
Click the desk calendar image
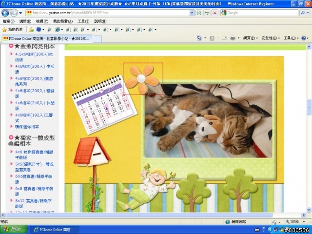[105, 104]
